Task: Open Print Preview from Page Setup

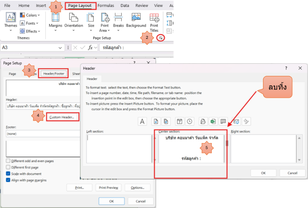Action: pyautogui.click(x=109, y=188)
